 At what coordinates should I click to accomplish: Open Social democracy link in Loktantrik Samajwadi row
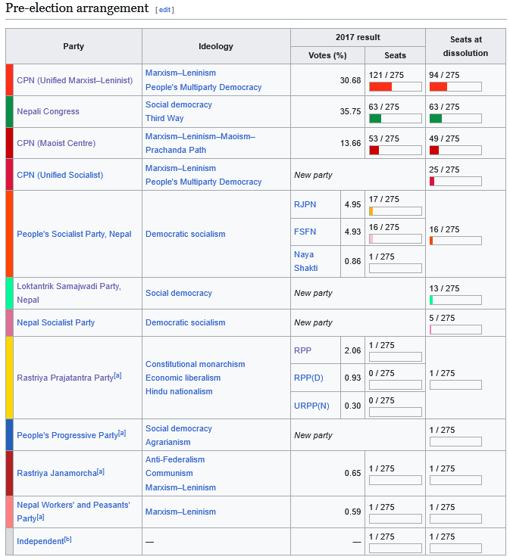point(179,293)
